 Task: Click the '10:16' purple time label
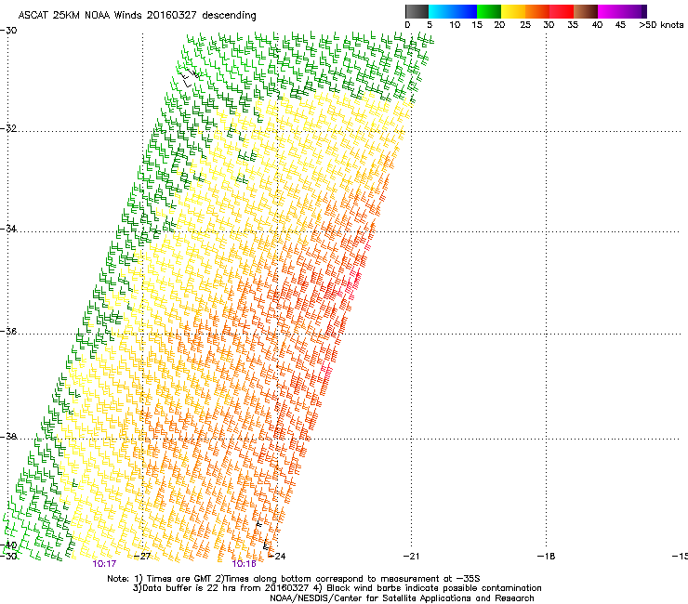[244, 564]
